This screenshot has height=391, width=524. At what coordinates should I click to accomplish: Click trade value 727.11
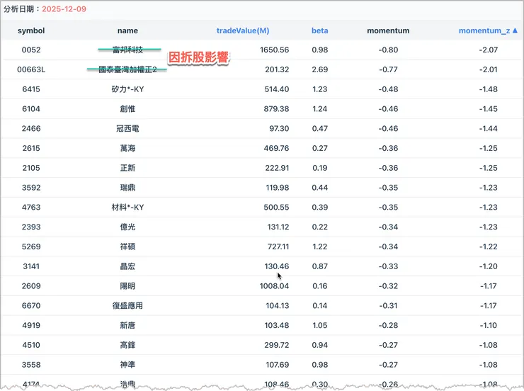click(x=278, y=247)
